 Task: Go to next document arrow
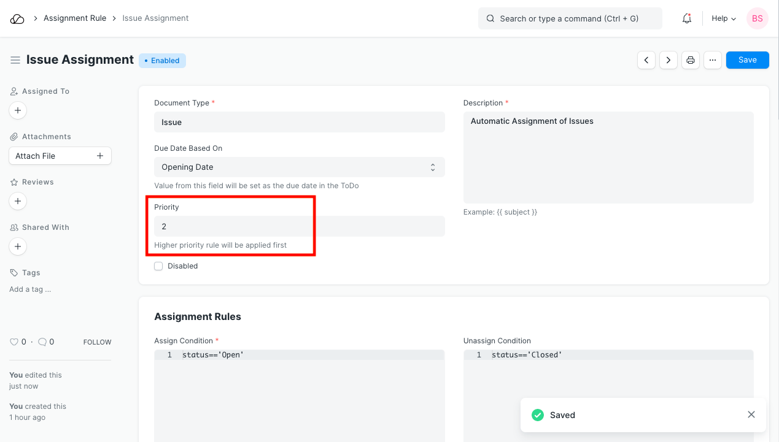pos(669,60)
